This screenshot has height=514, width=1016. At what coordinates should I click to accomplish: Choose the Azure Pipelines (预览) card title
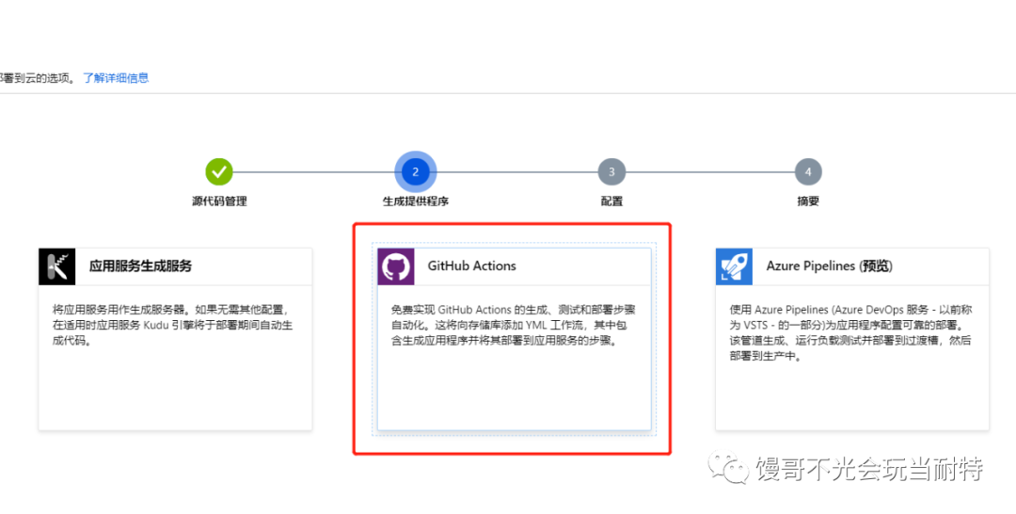point(830,266)
